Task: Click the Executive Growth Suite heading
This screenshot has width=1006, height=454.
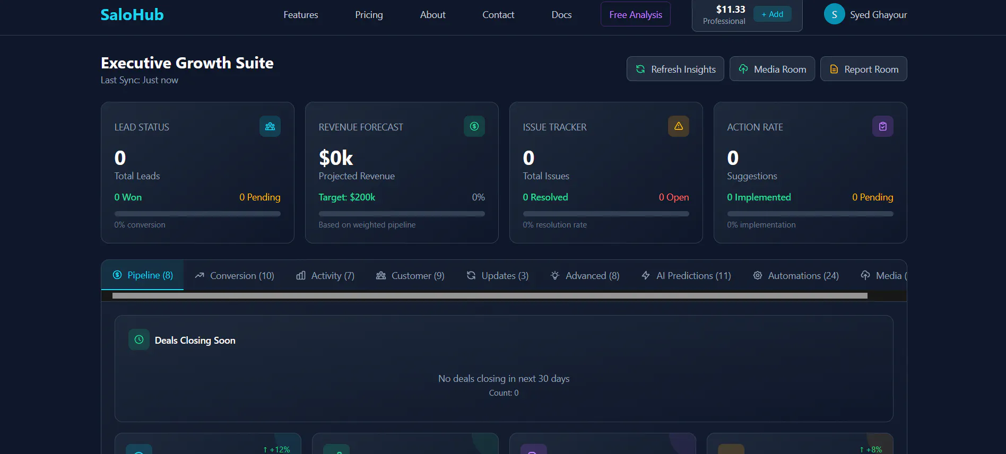Action: pyautogui.click(x=187, y=63)
